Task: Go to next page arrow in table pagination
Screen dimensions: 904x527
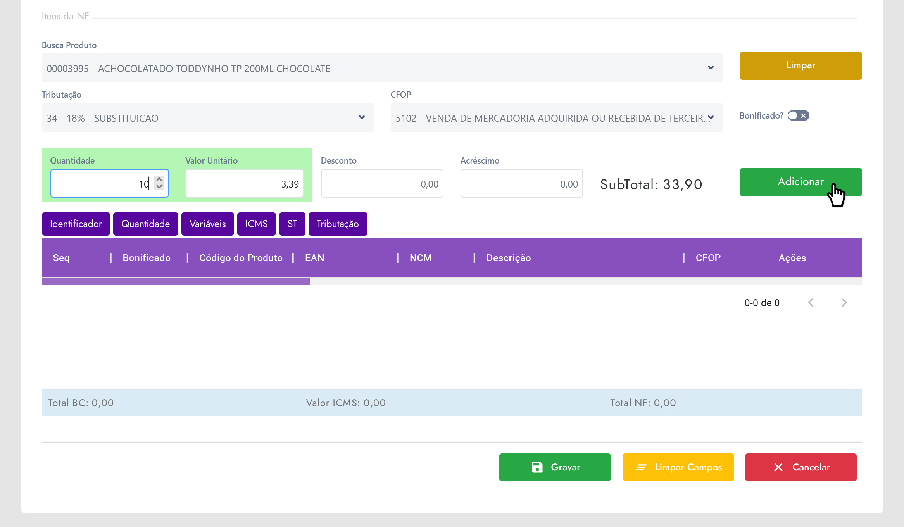Action: [x=844, y=303]
